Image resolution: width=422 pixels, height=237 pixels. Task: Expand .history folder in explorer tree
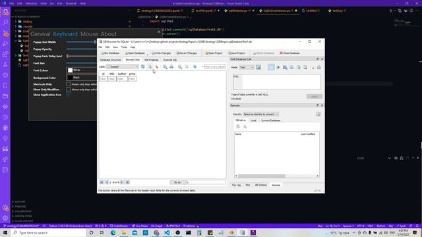point(27,22)
